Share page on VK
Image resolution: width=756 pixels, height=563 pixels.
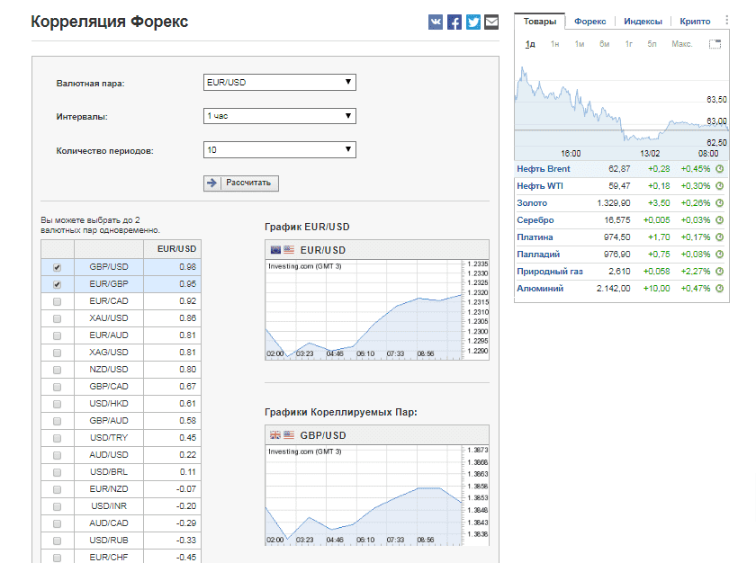click(436, 22)
